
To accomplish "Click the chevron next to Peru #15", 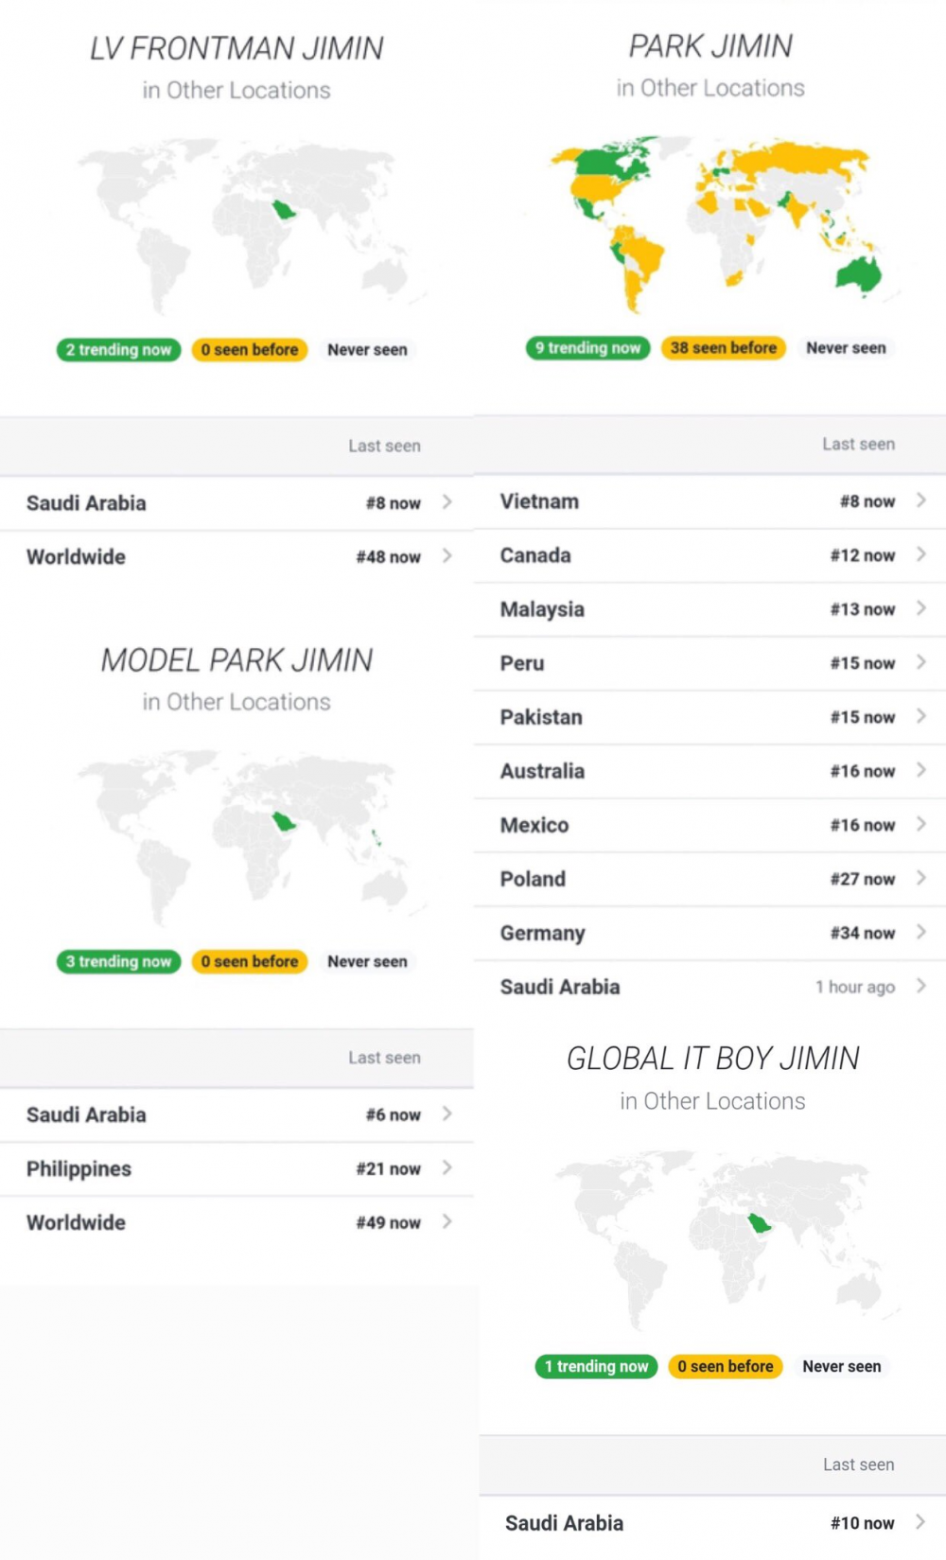I will 920,662.
